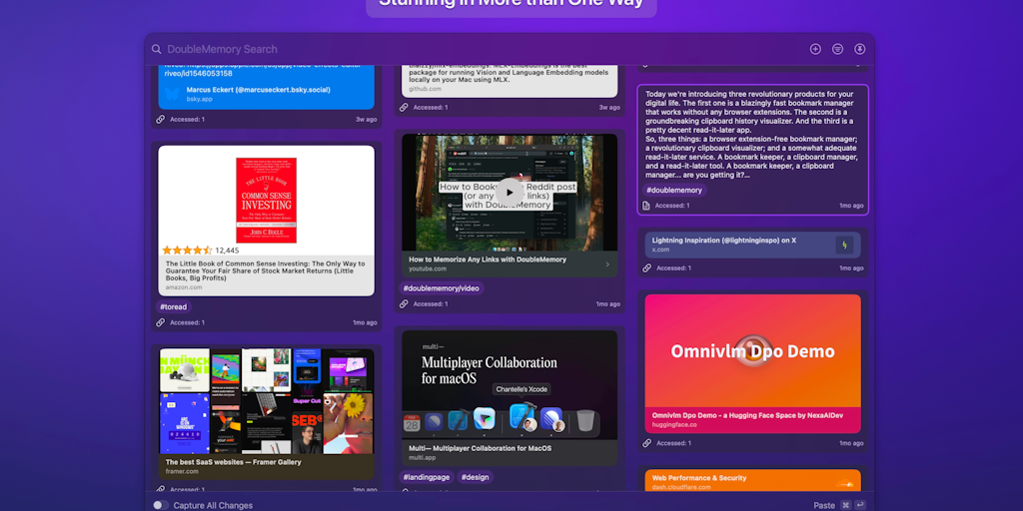1023x511 pixels.
Task: Click the command key shortcut badge
Action: click(845, 504)
